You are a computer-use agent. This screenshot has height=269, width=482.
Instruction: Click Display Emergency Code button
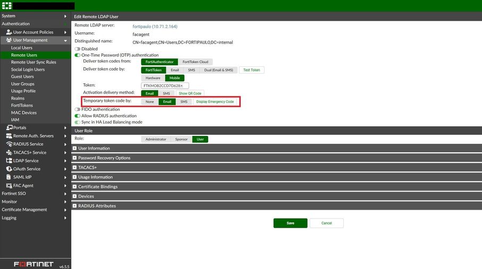tap(215, 102)
